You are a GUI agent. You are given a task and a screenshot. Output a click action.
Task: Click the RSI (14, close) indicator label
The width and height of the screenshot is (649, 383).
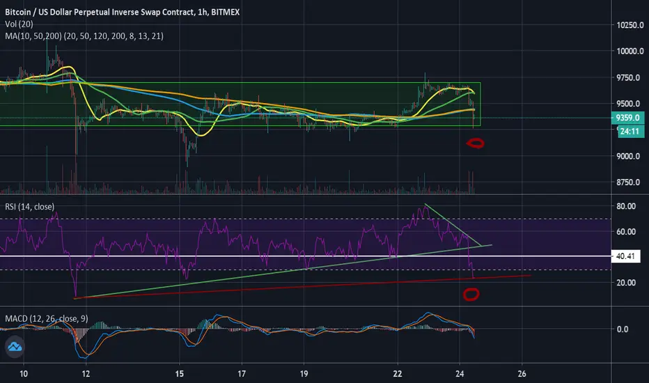(x=29, y=207)
